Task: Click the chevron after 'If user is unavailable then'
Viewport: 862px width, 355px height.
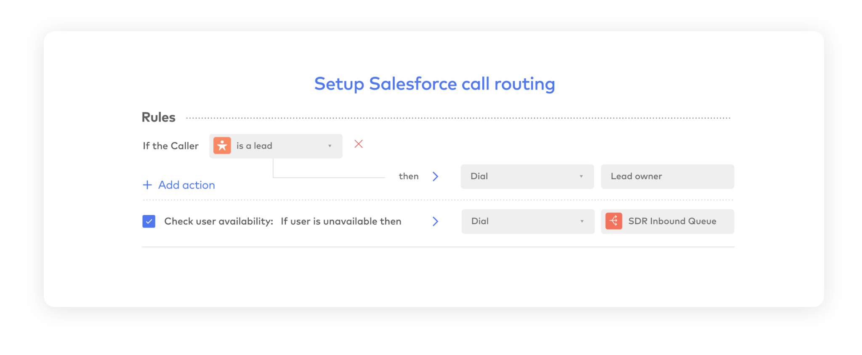Action: coord(436,222)
